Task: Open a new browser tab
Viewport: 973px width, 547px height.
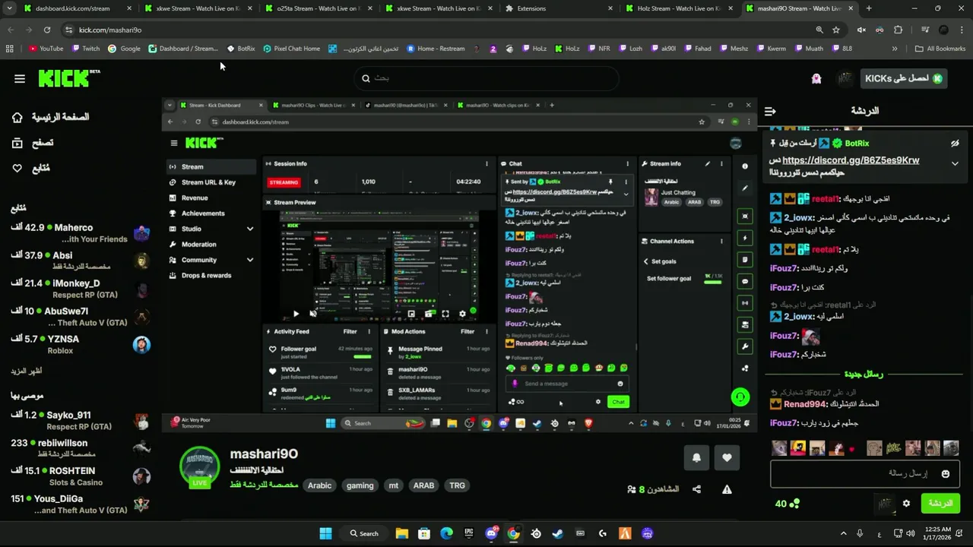Action: (x=868, y=8)
